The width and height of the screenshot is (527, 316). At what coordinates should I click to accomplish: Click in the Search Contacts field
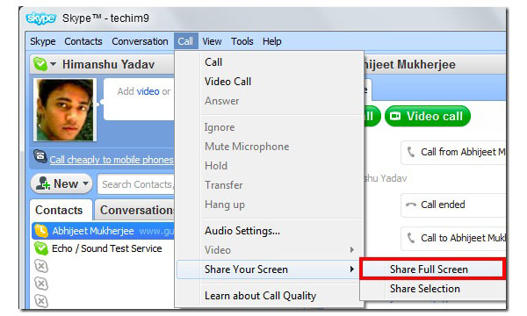(136, 184)
